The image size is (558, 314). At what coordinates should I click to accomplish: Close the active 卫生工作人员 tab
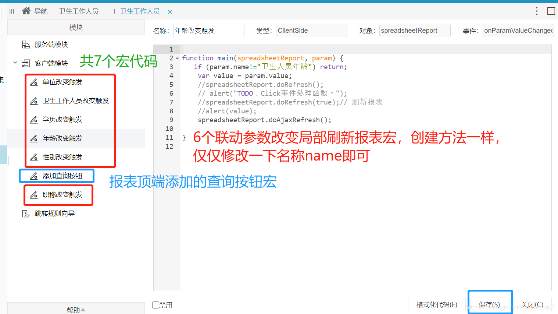click(x=170, y=12)
